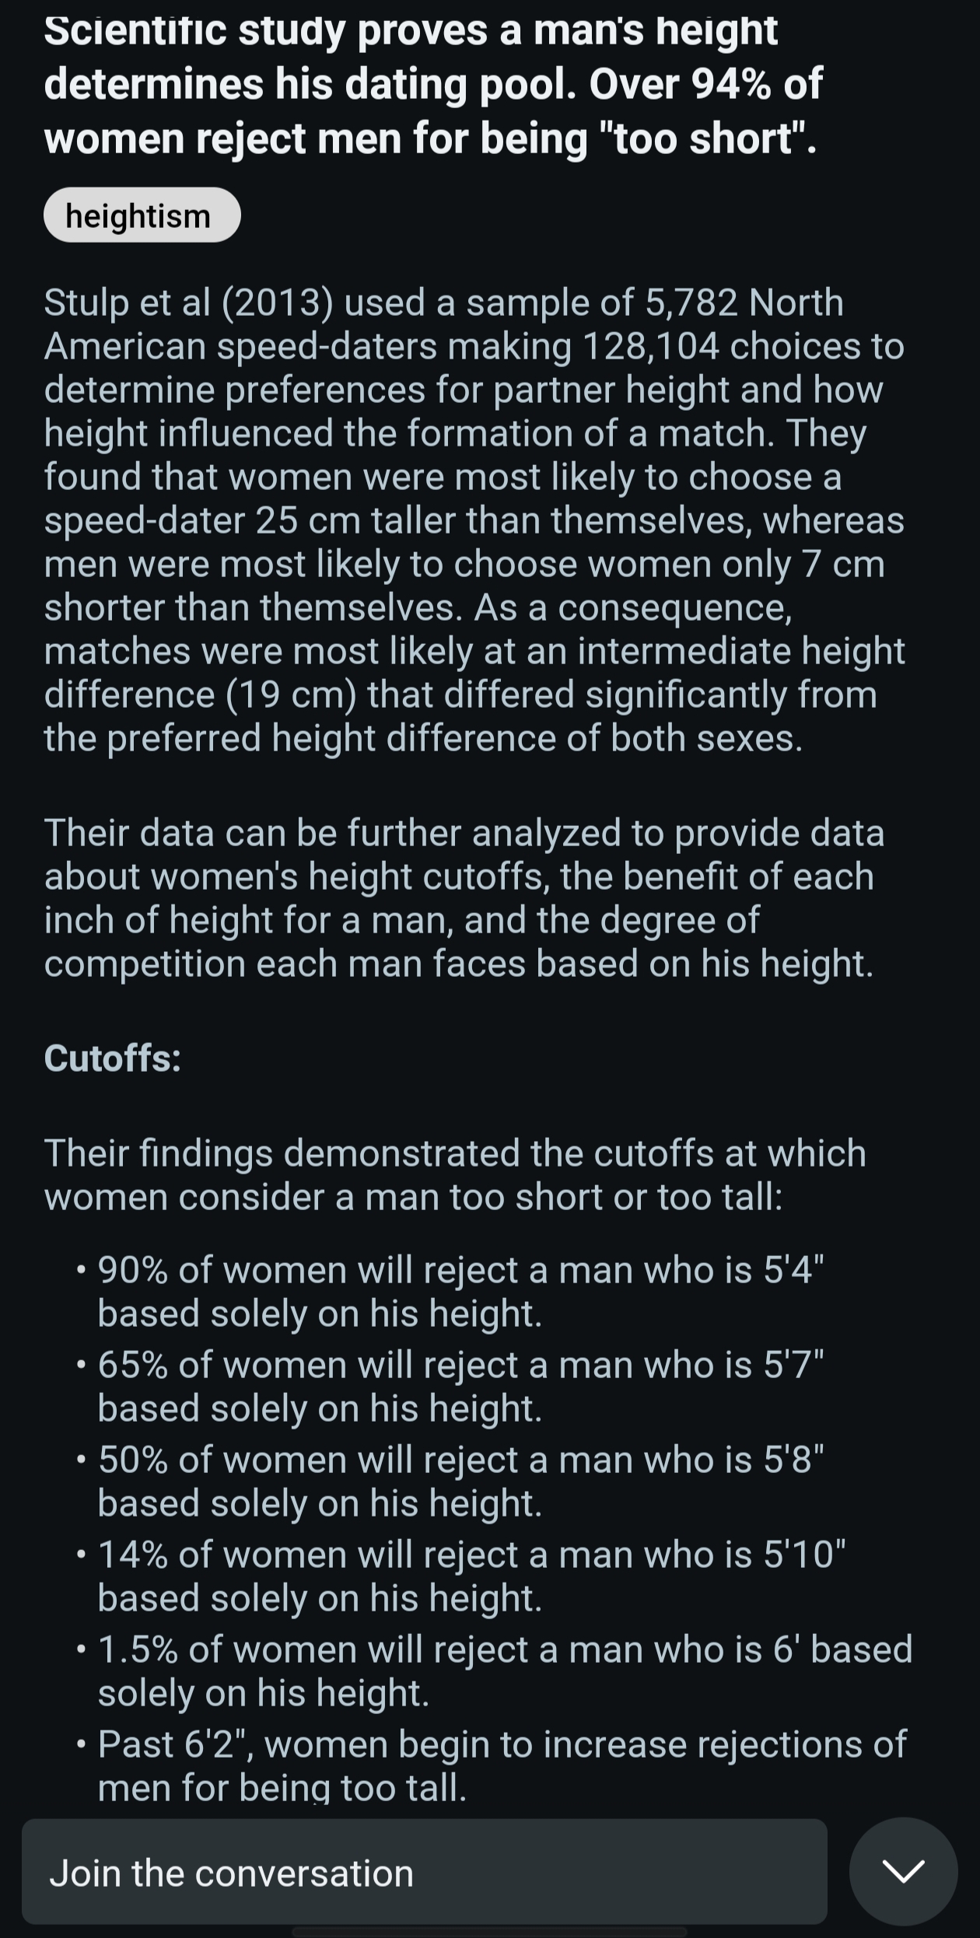Focus the Join the conversation field

(424, 1873)
